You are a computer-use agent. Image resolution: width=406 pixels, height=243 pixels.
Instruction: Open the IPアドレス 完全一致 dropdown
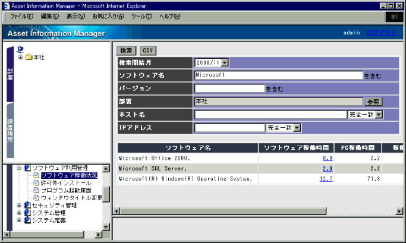pyautogui.click(x=297, y=127)
